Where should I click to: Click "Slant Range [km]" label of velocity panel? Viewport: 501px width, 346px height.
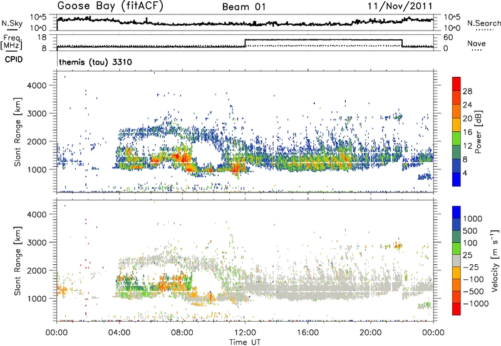(x=18, y=260)
